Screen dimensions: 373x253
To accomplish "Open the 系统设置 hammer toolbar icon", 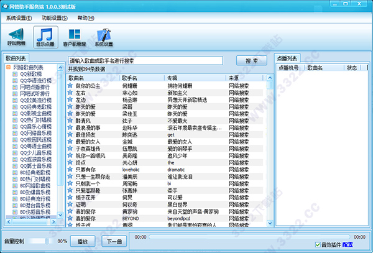I will (x=103, y=37).
